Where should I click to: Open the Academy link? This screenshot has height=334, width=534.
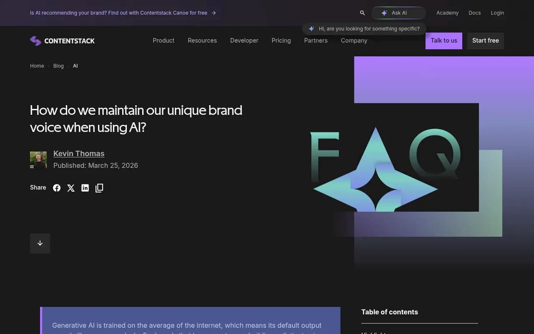coord(447,13)
